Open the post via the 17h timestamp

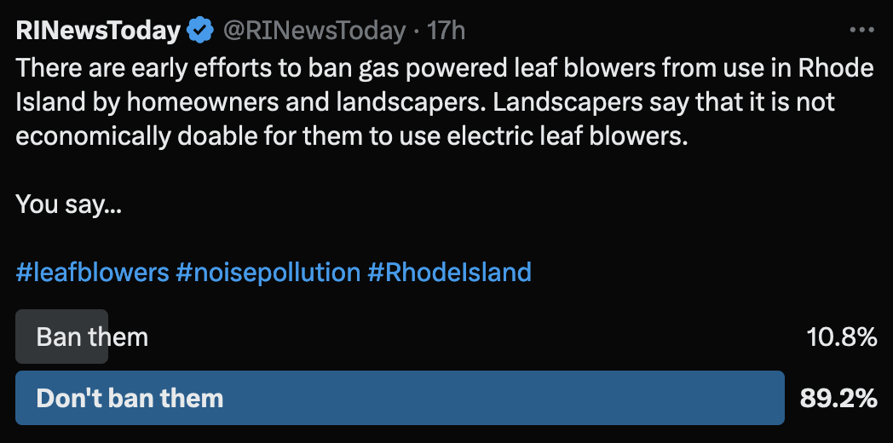click(x=446, y=32)
